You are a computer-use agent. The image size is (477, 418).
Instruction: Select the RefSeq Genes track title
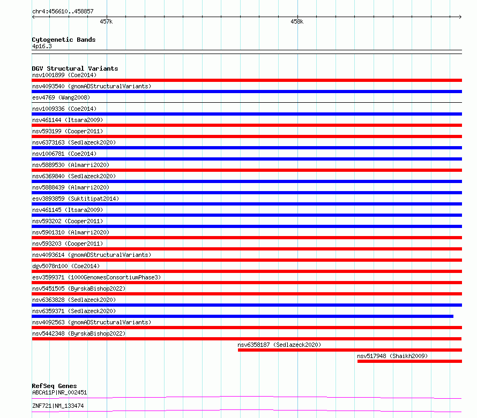55,386
